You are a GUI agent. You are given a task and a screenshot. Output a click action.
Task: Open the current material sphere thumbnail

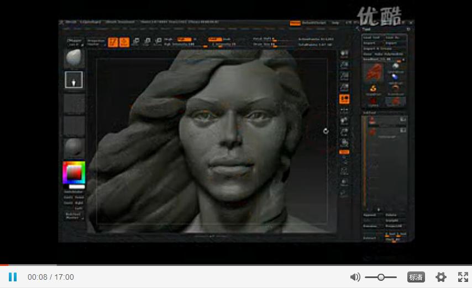click(x=74, y=147)
